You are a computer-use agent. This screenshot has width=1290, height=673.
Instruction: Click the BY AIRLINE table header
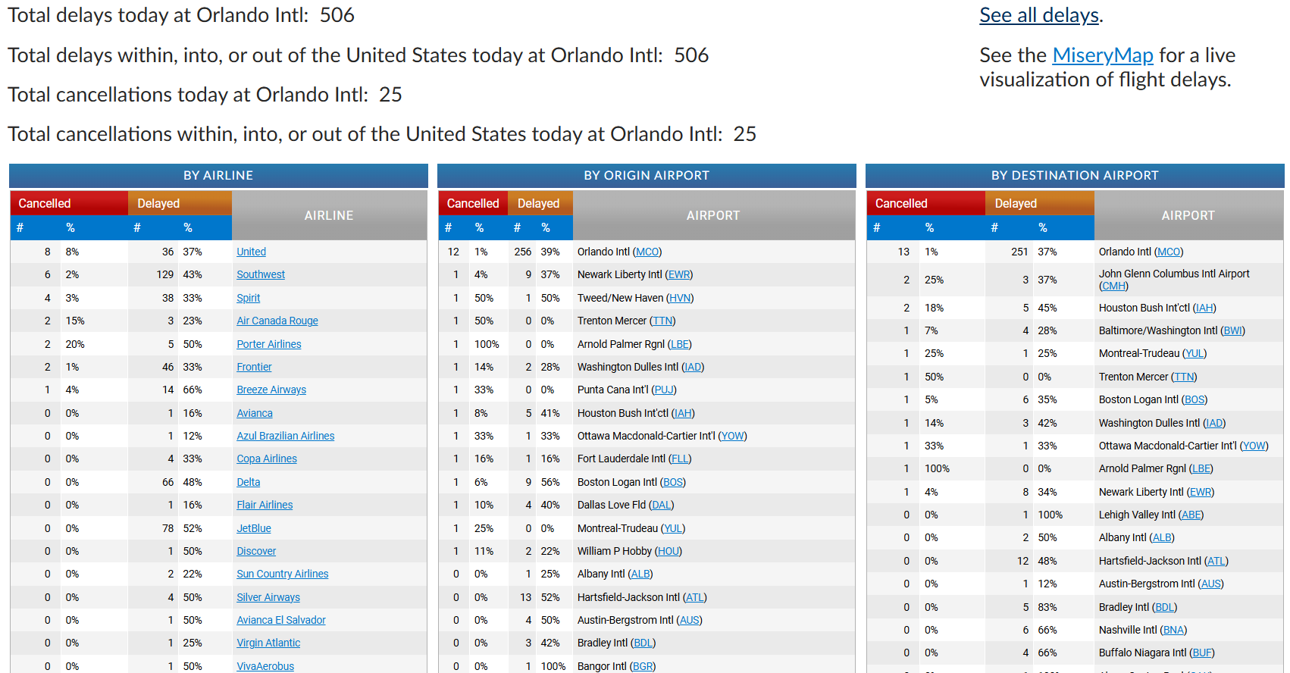click(218, 175)
